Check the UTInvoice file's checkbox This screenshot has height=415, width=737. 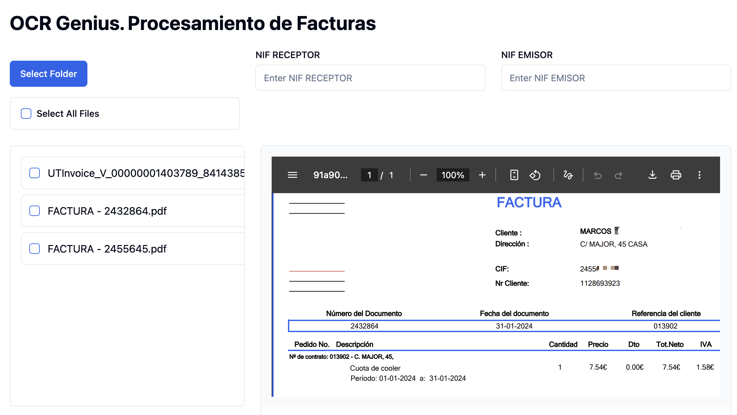34,173
